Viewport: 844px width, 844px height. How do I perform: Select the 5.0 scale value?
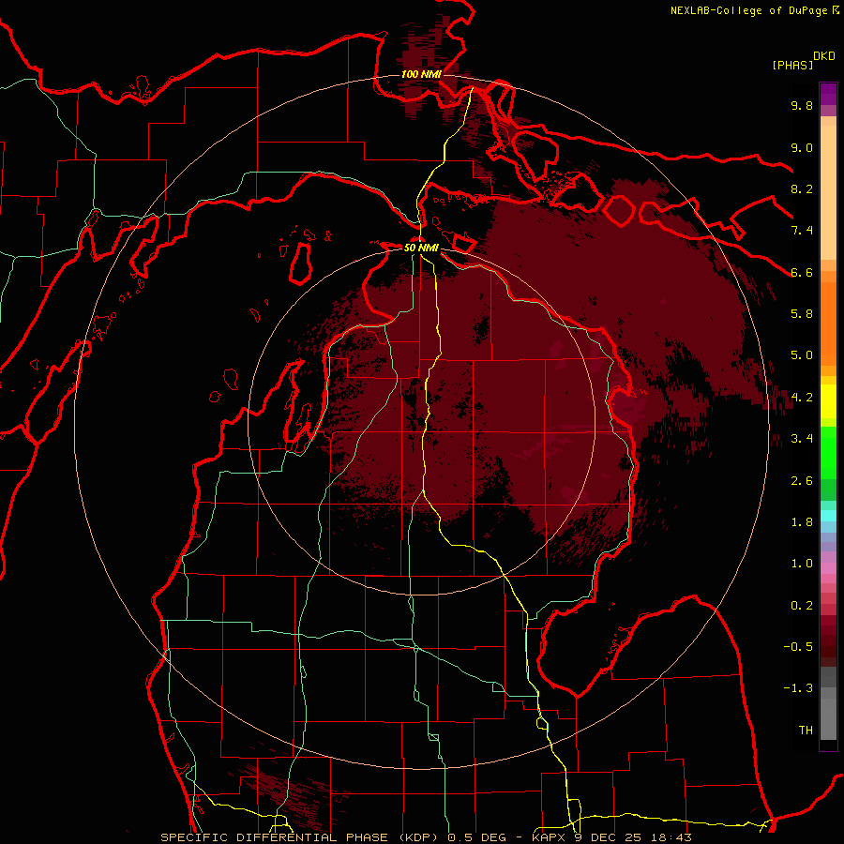click(x=802, y=355)
